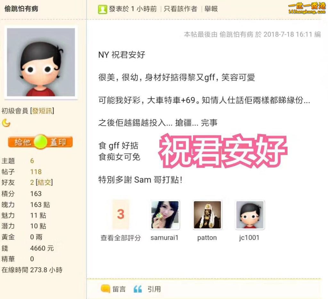The height and width of the screenshot is (299, 328).
Task: Open samurai1's avatar thumbnail
Action: click(x=165, y=215)
